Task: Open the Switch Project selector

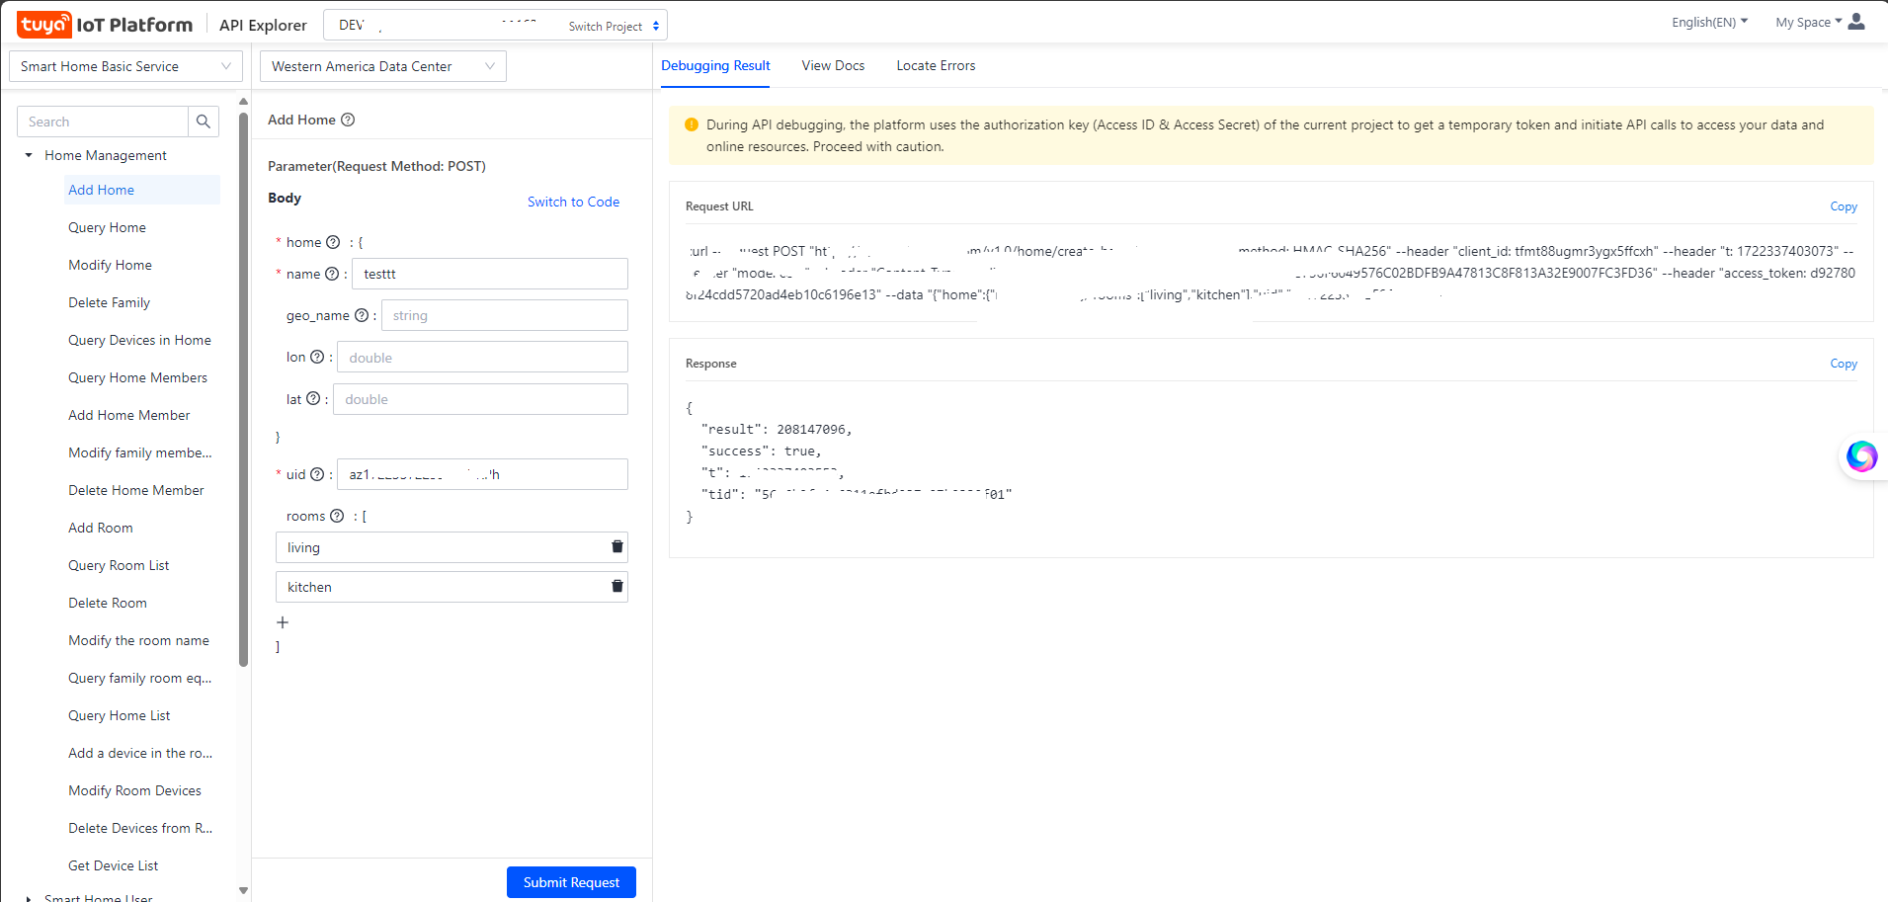Action: tap(614, 26)
